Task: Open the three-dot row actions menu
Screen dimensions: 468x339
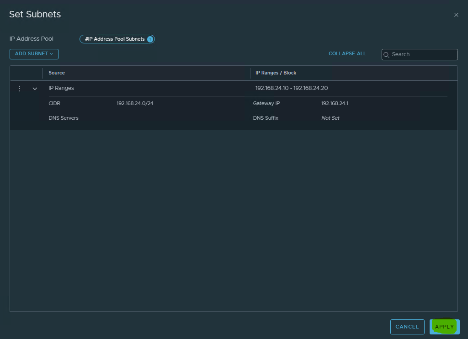Action: tap(19, 89)
